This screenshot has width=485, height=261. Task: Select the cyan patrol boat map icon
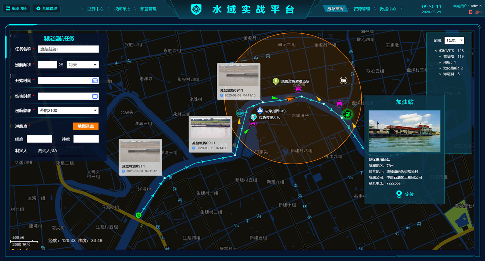coord(240,113)
